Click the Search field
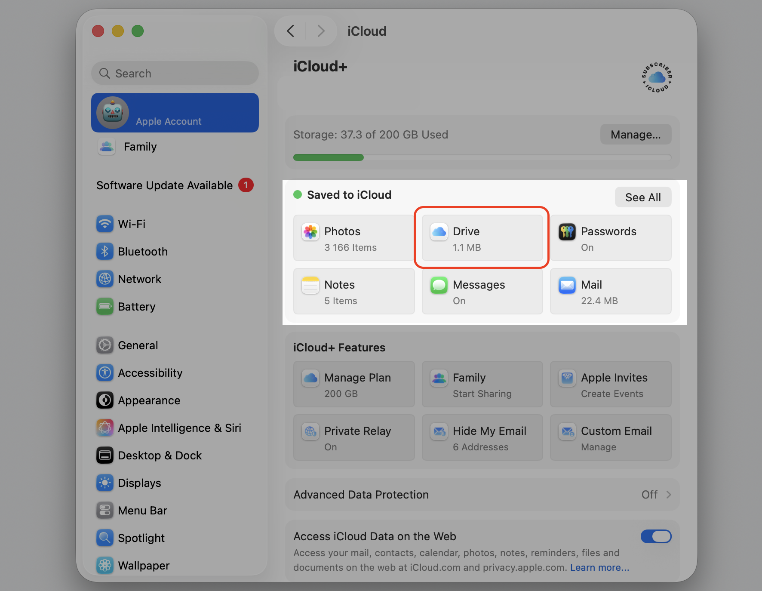The width and height of the screenshot is (762, 591). (175, 73)
